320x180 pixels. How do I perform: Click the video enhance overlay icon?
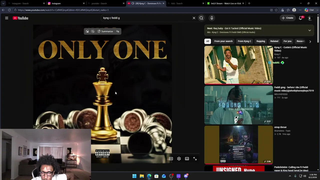pos(93,31)
